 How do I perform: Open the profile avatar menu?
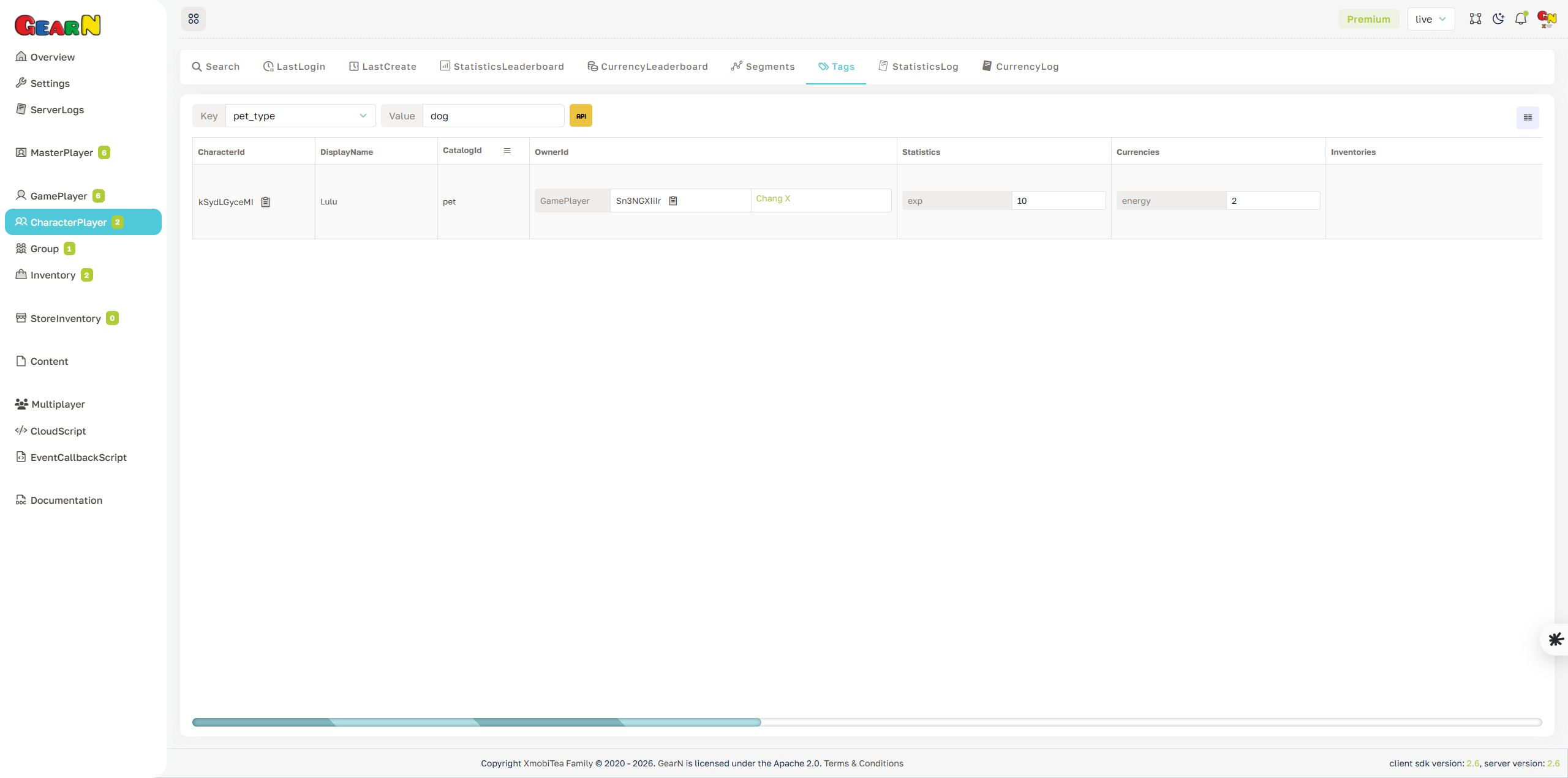point(1546,19)
